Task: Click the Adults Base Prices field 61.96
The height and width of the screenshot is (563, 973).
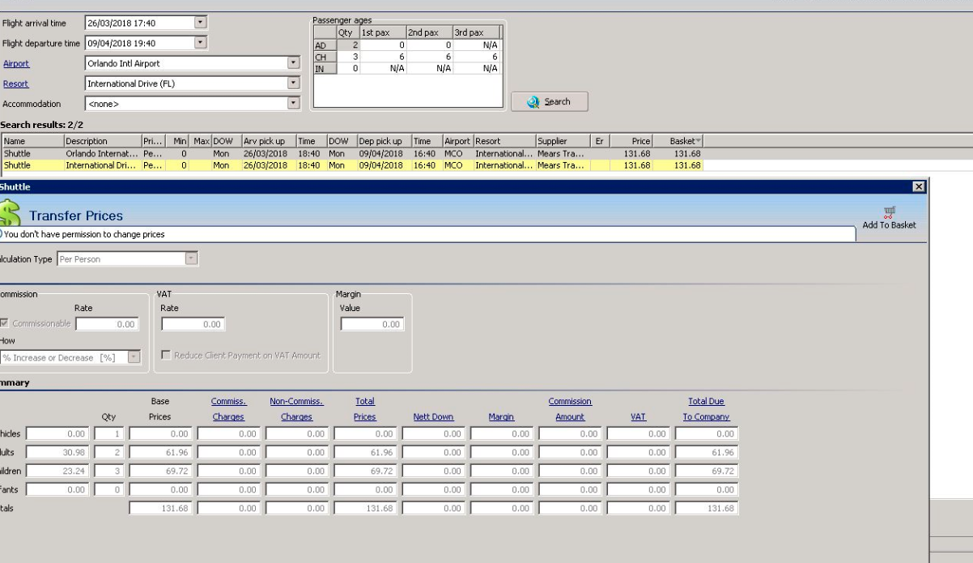Action: coord(160,452)
